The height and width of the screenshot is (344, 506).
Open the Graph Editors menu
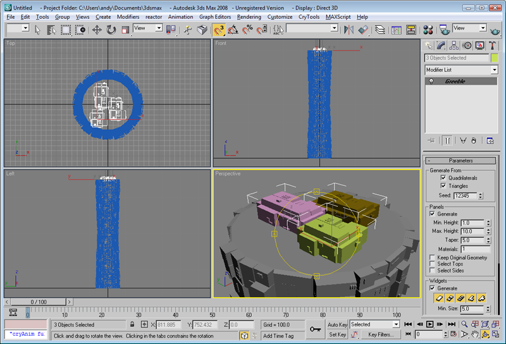(215, 17)
